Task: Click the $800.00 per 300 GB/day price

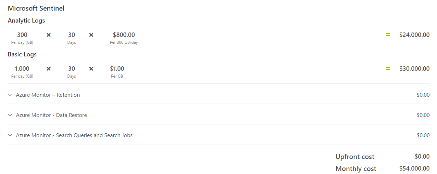Action: pos(124,35)
